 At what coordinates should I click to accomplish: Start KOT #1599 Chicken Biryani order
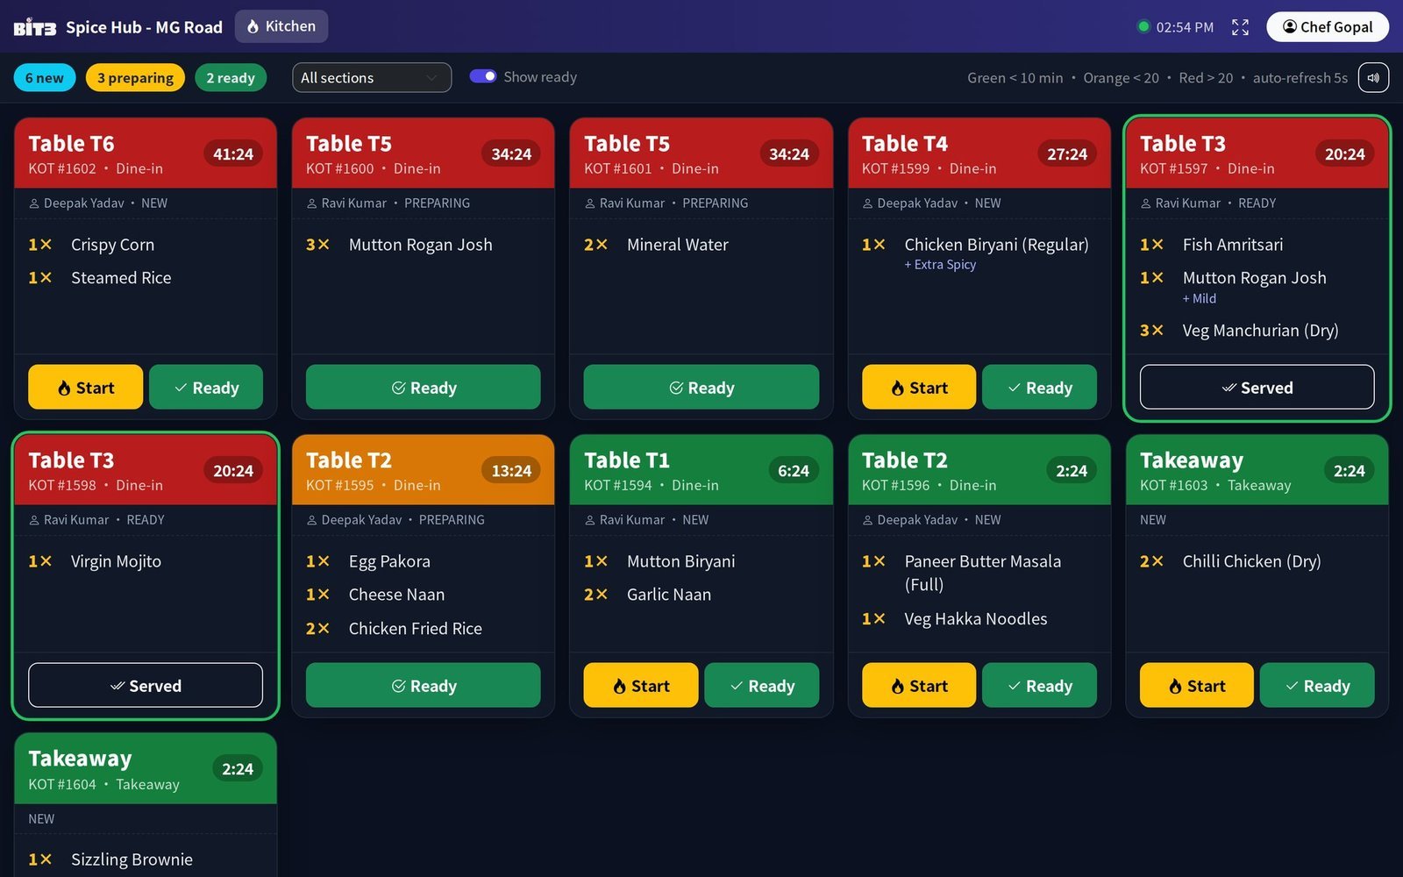[x=919, y=387]
